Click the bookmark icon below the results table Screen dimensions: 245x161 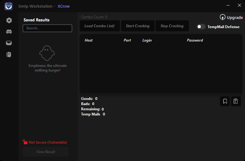[225, 101]
